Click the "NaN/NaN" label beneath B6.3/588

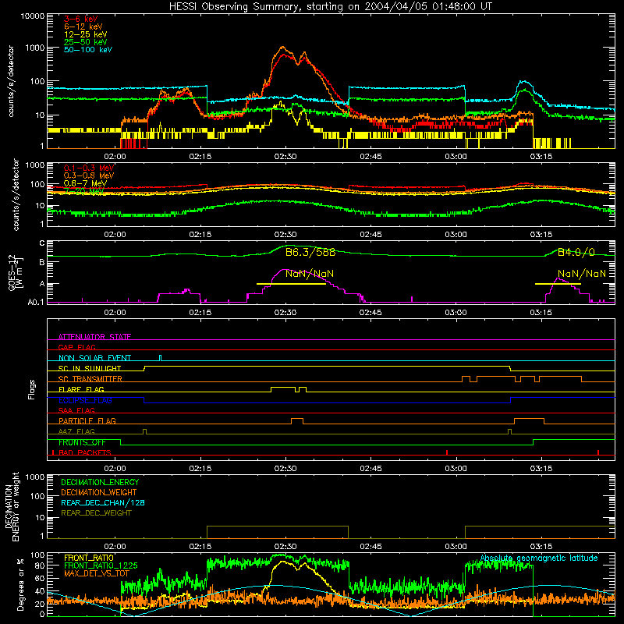coord(310,274)
